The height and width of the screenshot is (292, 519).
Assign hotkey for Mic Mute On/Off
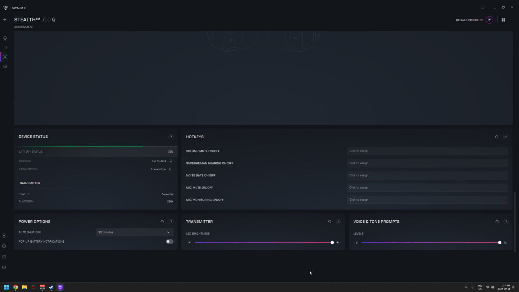[x=427, y=188]
